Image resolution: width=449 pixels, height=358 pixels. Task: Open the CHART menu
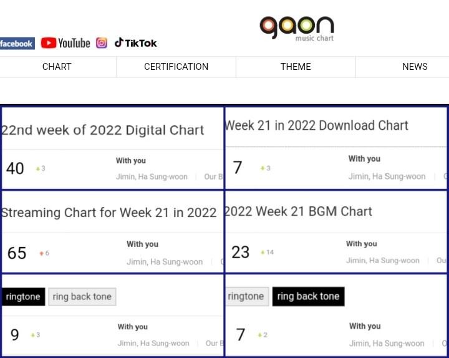[x=57, y=67]
